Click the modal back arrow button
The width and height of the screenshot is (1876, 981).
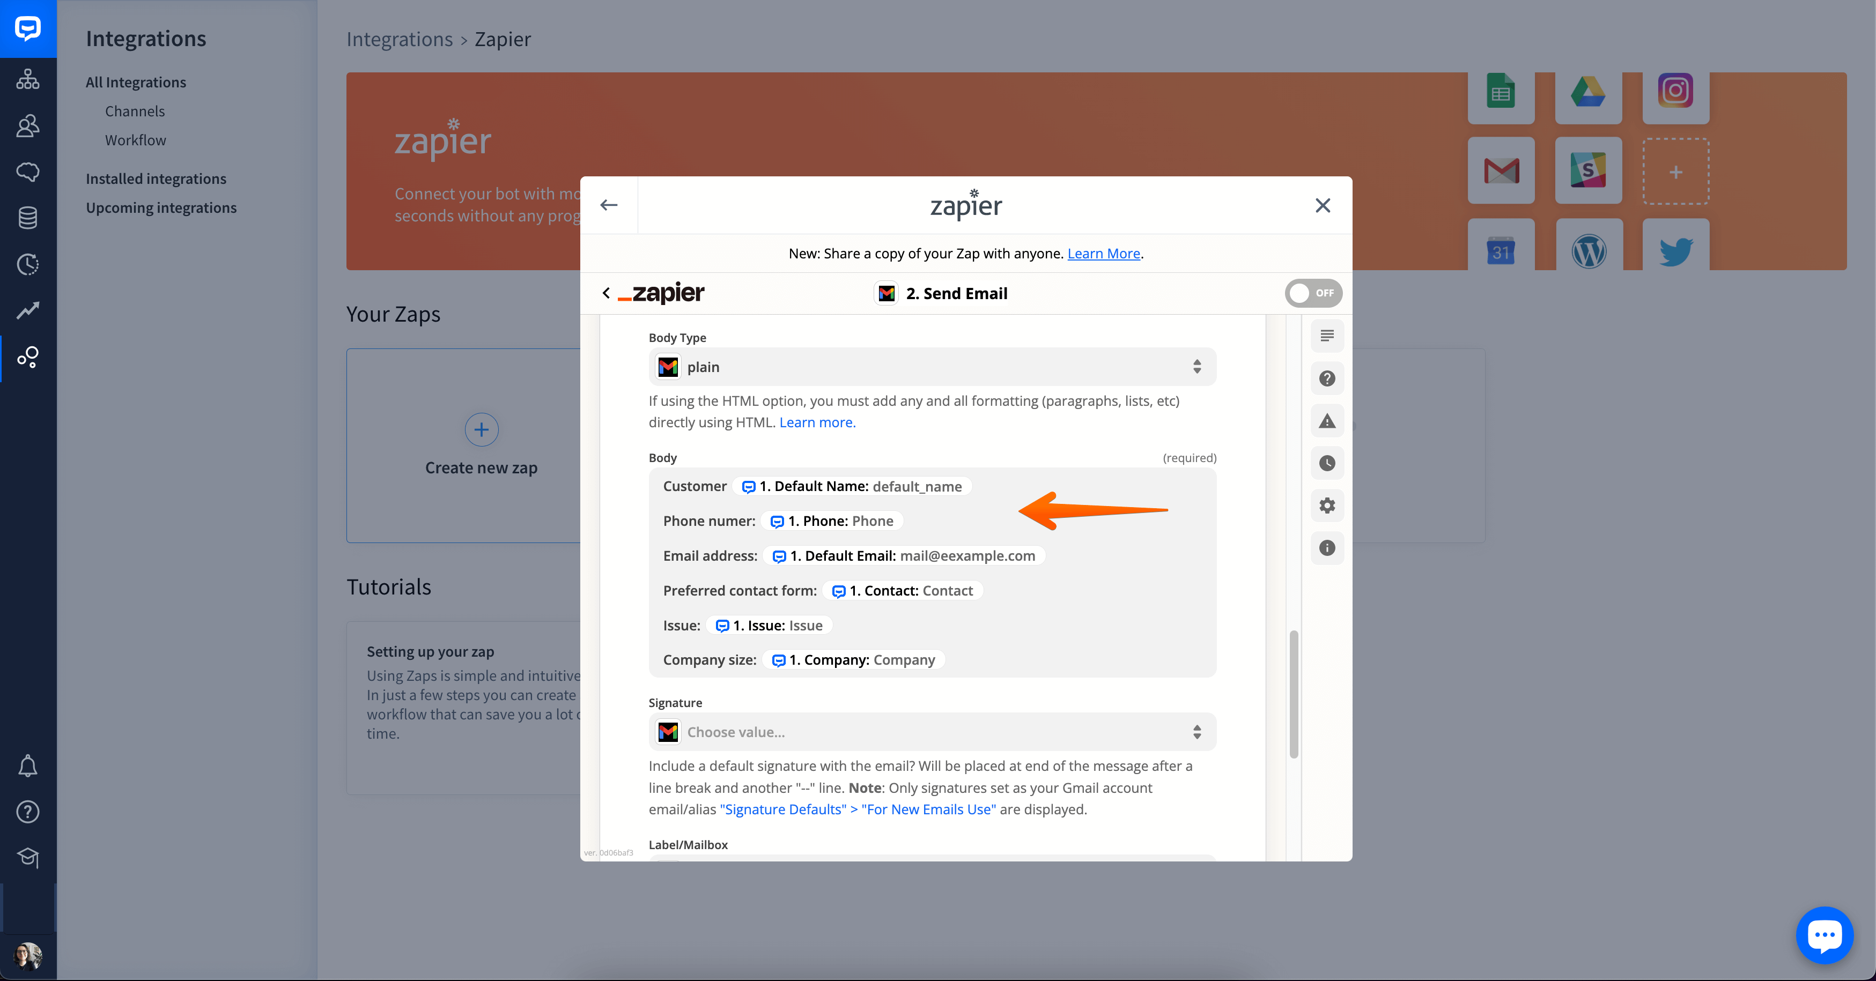(x=609, y=205)
